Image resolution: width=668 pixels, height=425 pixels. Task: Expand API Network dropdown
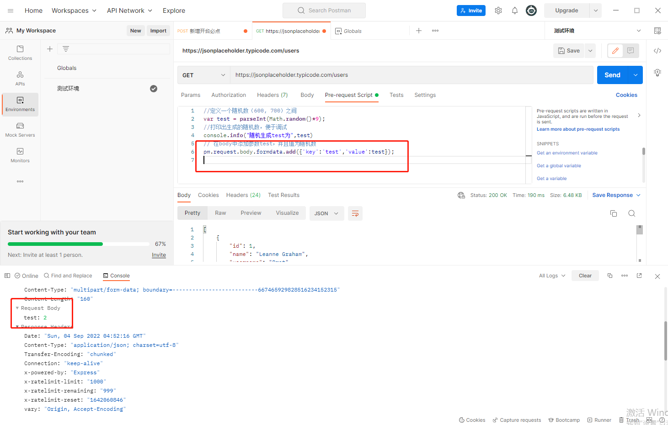click(x=130, y=11)
